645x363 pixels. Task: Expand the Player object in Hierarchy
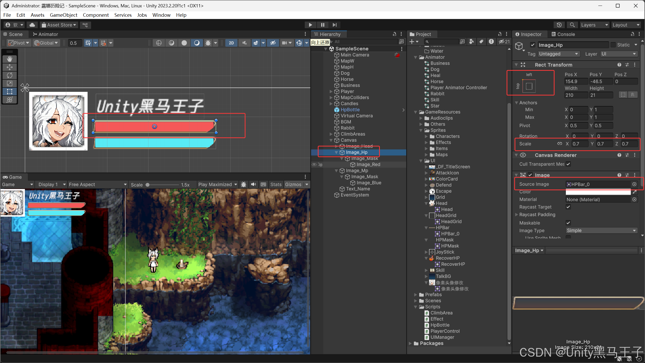click(x=331, y=91)
